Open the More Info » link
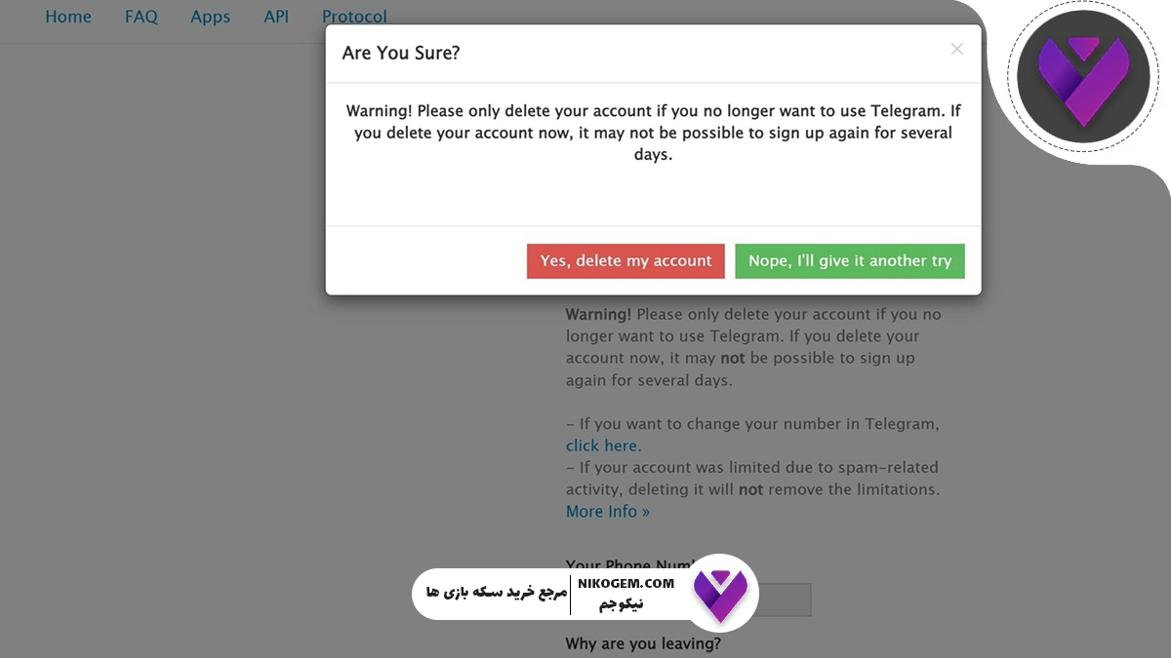Image resolution: width=1171 pixels, height=658 pixels. click(607, 512)
